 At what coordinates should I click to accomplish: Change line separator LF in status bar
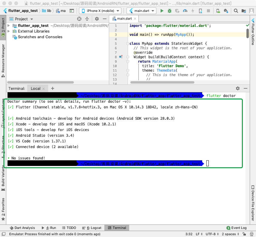199,234
